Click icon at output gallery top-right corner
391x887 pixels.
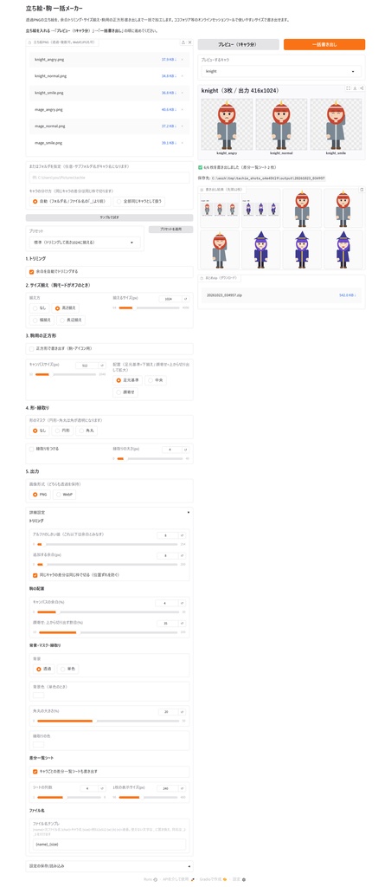point(362,190)
